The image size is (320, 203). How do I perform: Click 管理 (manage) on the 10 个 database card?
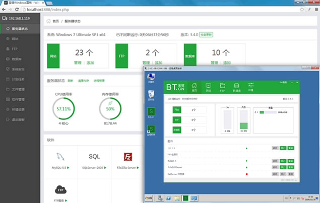coord(214,63)
